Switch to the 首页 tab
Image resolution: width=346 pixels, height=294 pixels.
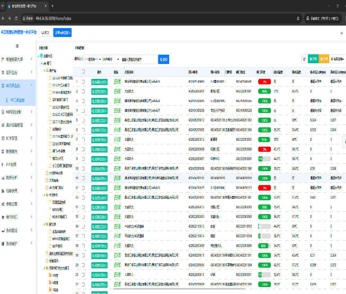point(46,33)
